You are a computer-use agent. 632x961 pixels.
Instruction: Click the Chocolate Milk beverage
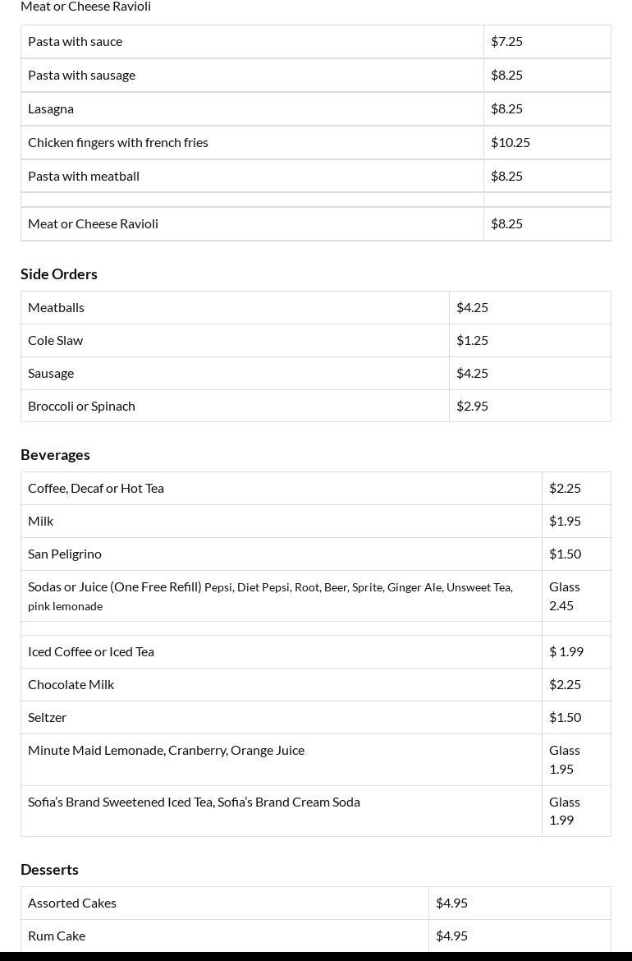pos(71,684)
